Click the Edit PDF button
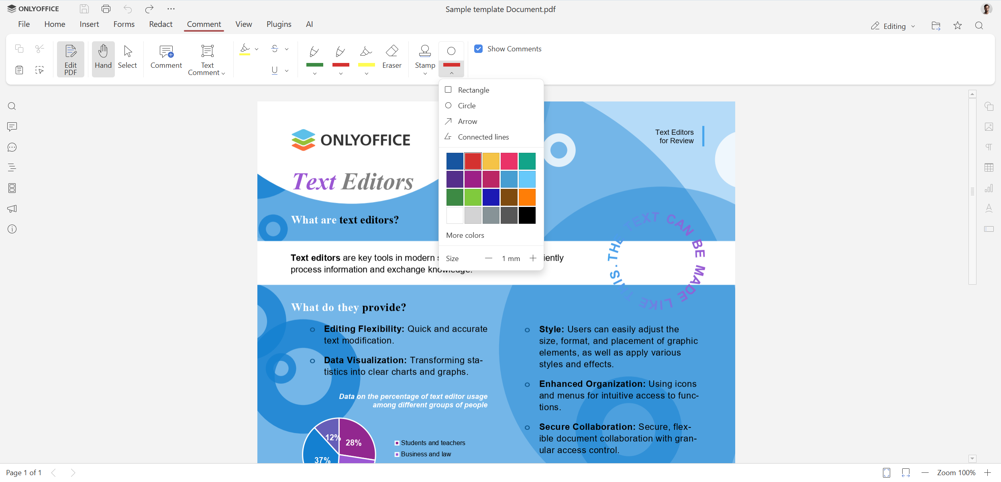The width and height of the screenshot is (1001, 482). coord(70,59)
